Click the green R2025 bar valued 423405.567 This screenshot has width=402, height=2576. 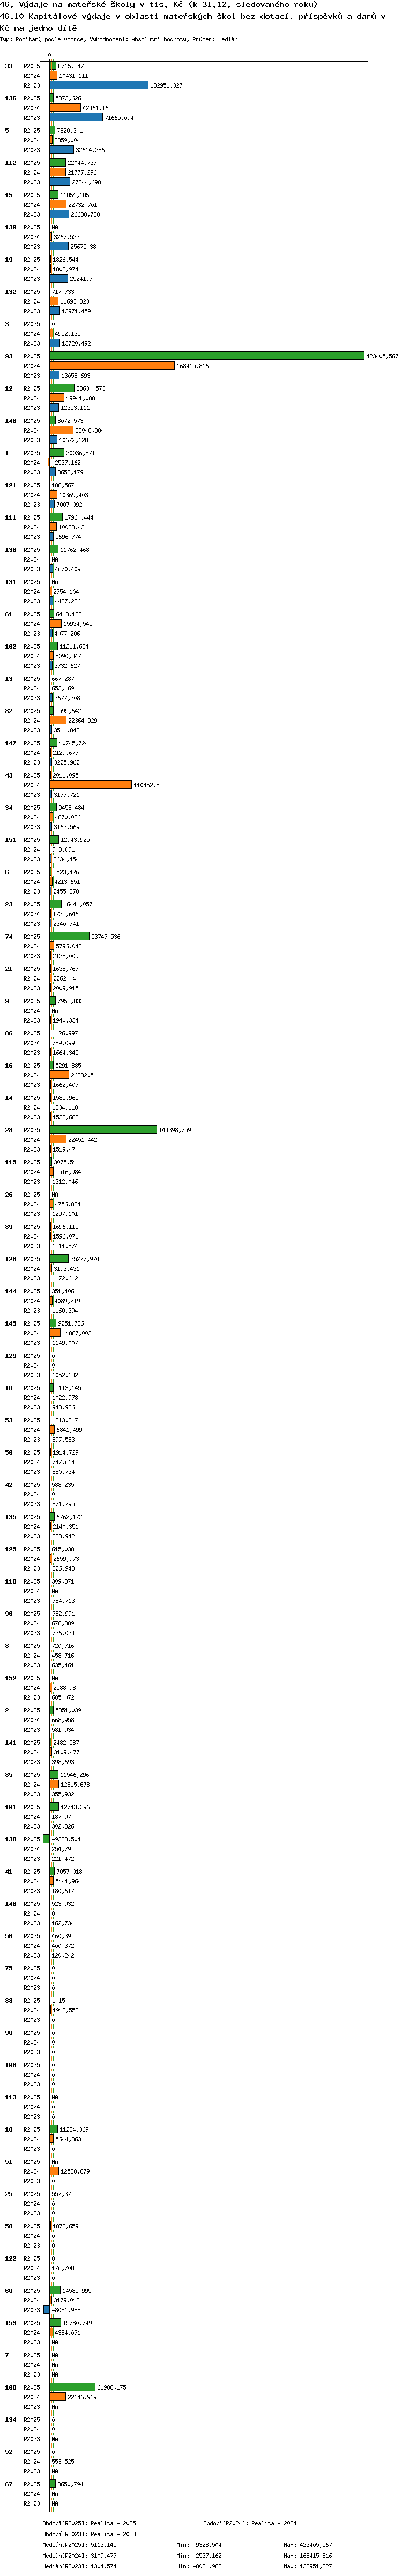pos(206,356)
